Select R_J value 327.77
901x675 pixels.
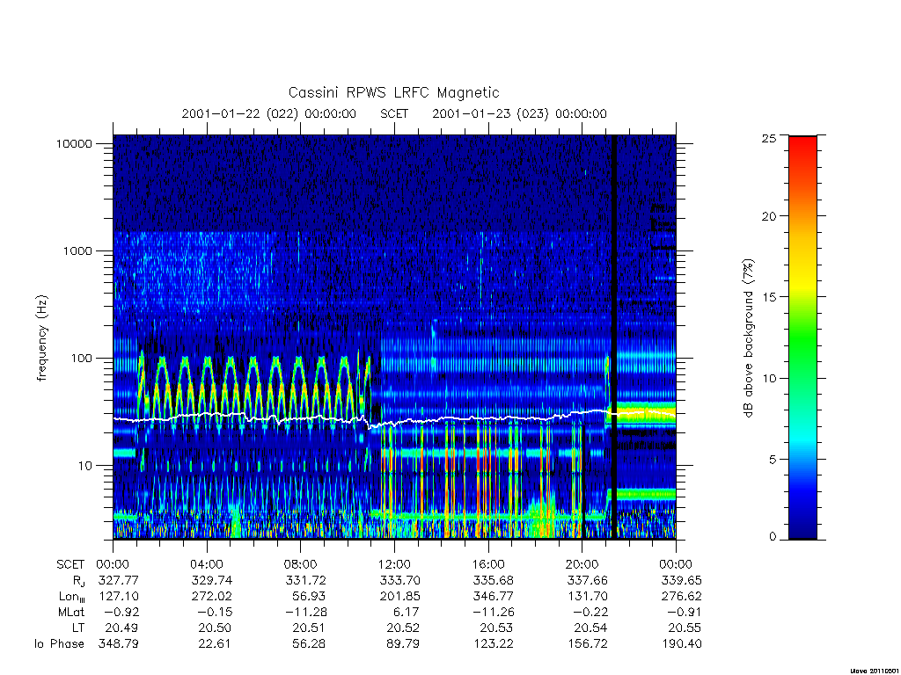coord(119,580)
